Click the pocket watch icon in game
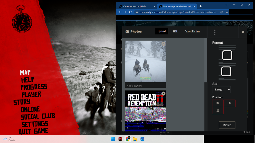 [22, 19]
